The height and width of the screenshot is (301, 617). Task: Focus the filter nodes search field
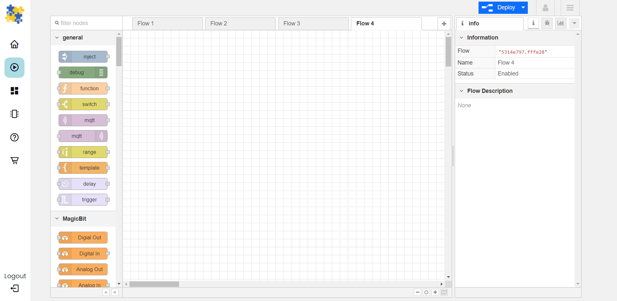coord(86,23)
